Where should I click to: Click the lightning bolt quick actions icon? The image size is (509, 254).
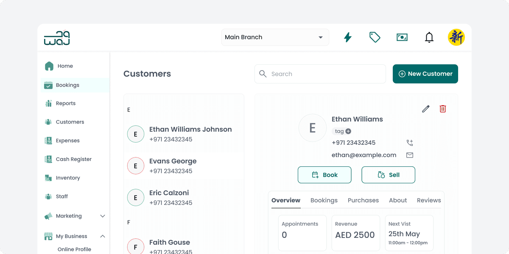click(x=347, y=37)
